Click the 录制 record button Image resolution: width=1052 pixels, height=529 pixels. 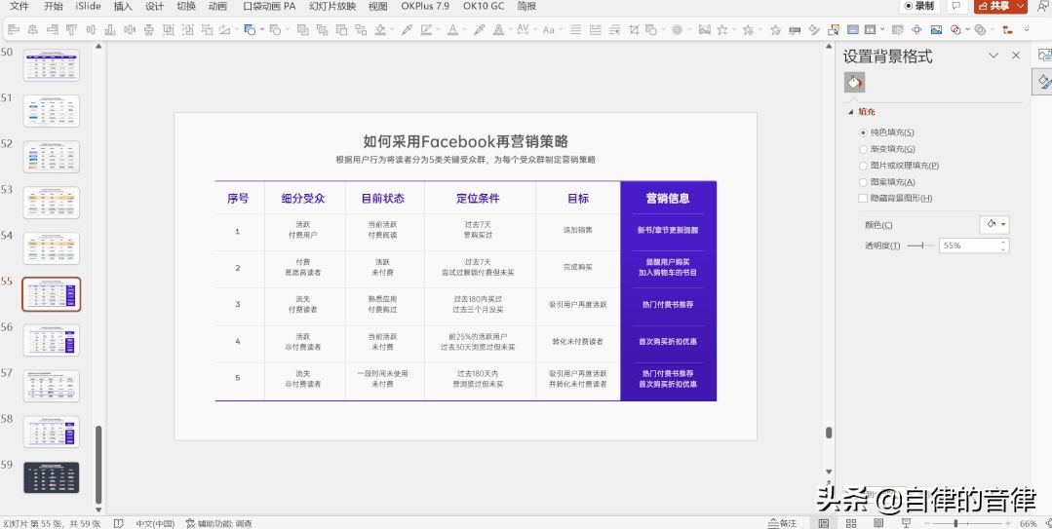point(918,6)
